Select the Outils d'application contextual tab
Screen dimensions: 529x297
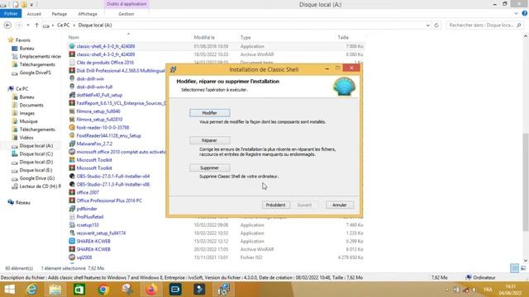pyautogui.click(x=126, y=4)
